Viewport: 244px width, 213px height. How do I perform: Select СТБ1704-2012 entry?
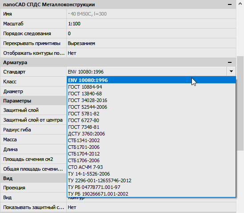point(151,154)
